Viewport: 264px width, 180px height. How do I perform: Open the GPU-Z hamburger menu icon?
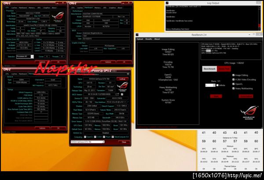(x=128, y=74)
